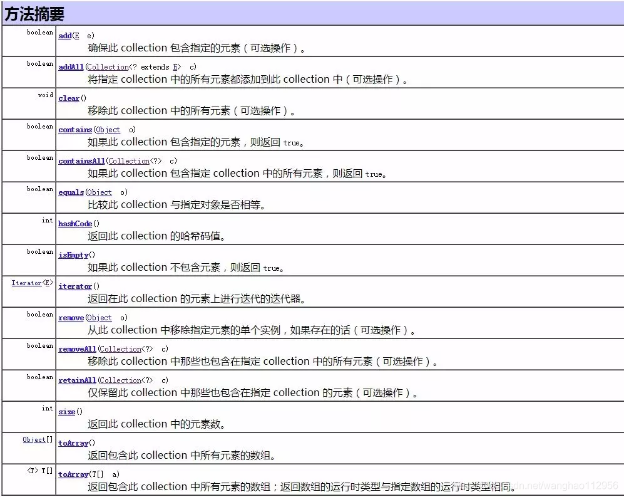This screenshot has width=624, height=497.
Task: Click the Object type link in contains row
Action: pyautogui.click(x=107, y=130)
